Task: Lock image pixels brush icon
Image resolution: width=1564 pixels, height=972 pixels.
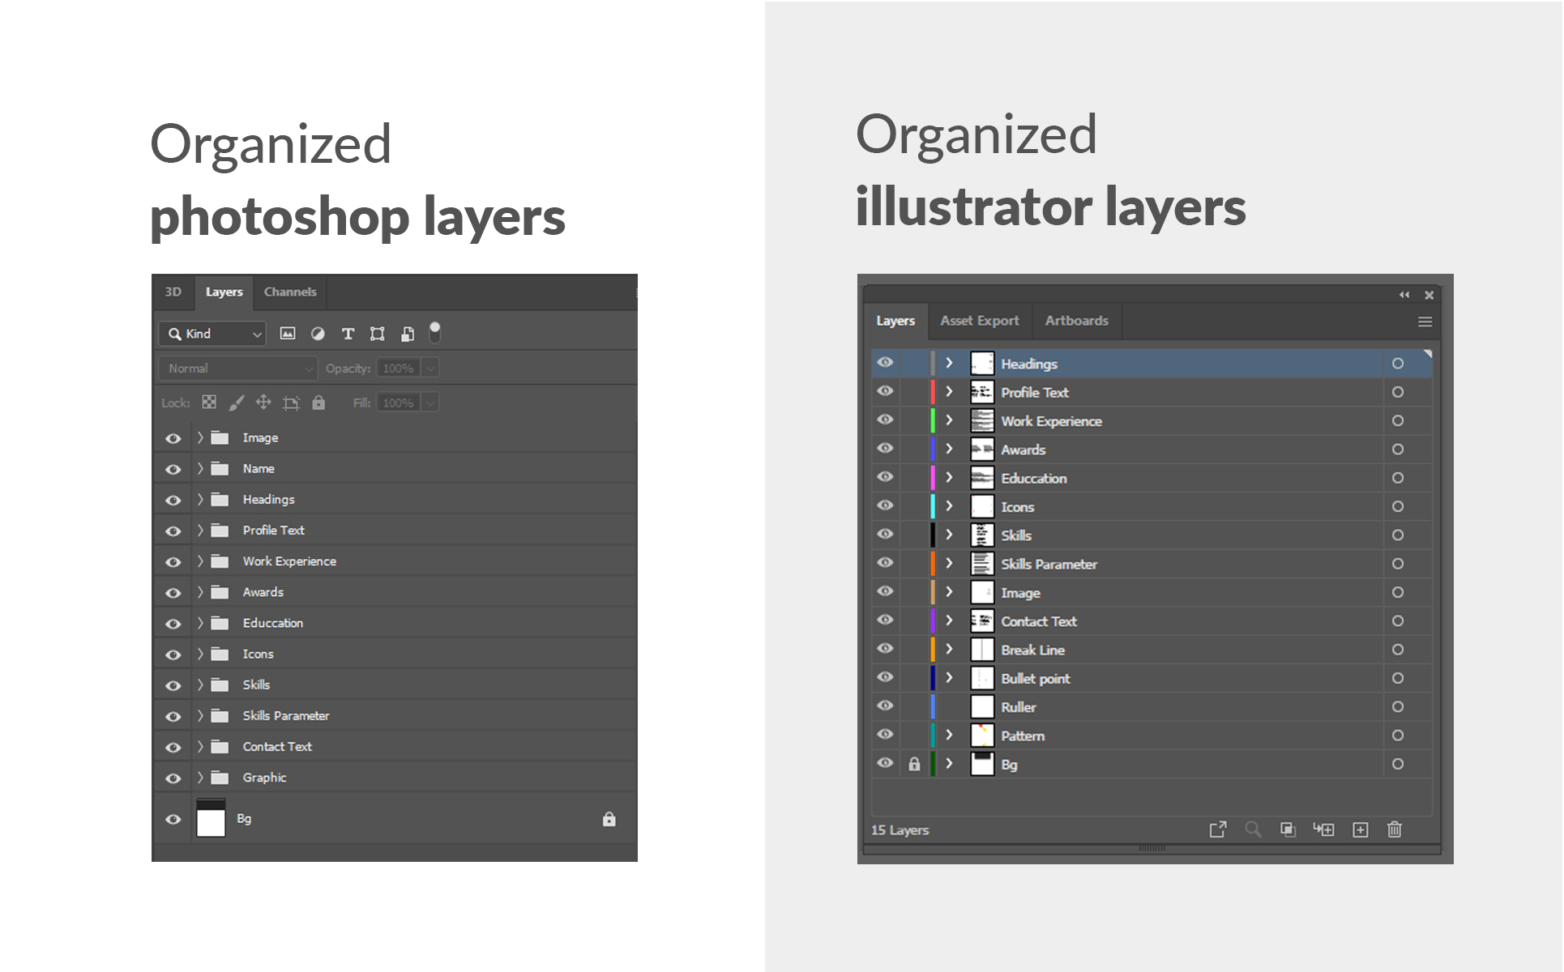Action: point(237,402)
